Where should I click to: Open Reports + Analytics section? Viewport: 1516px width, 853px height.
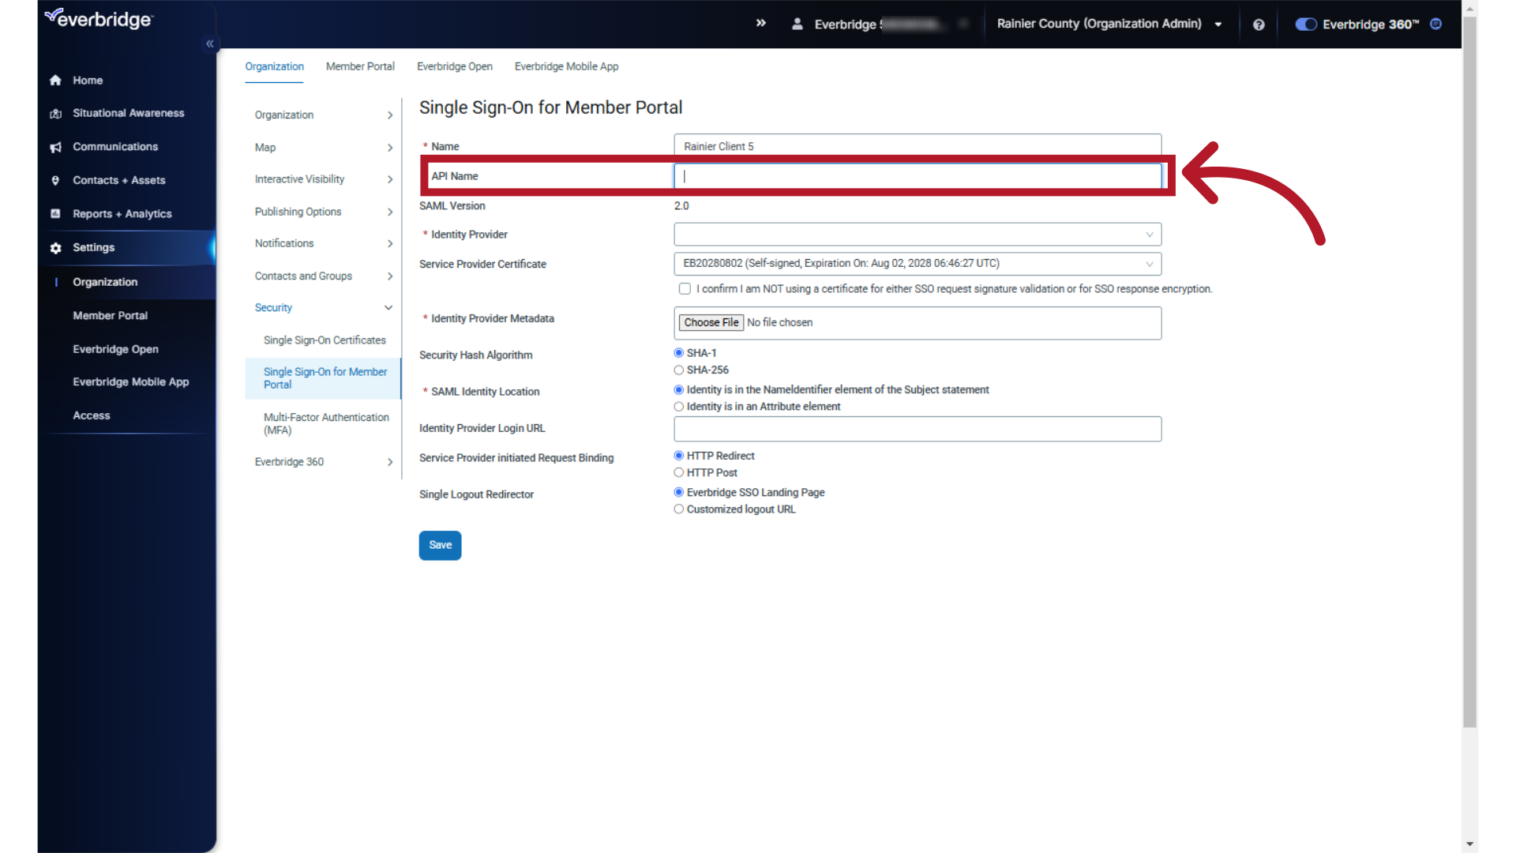click(122, 213)
